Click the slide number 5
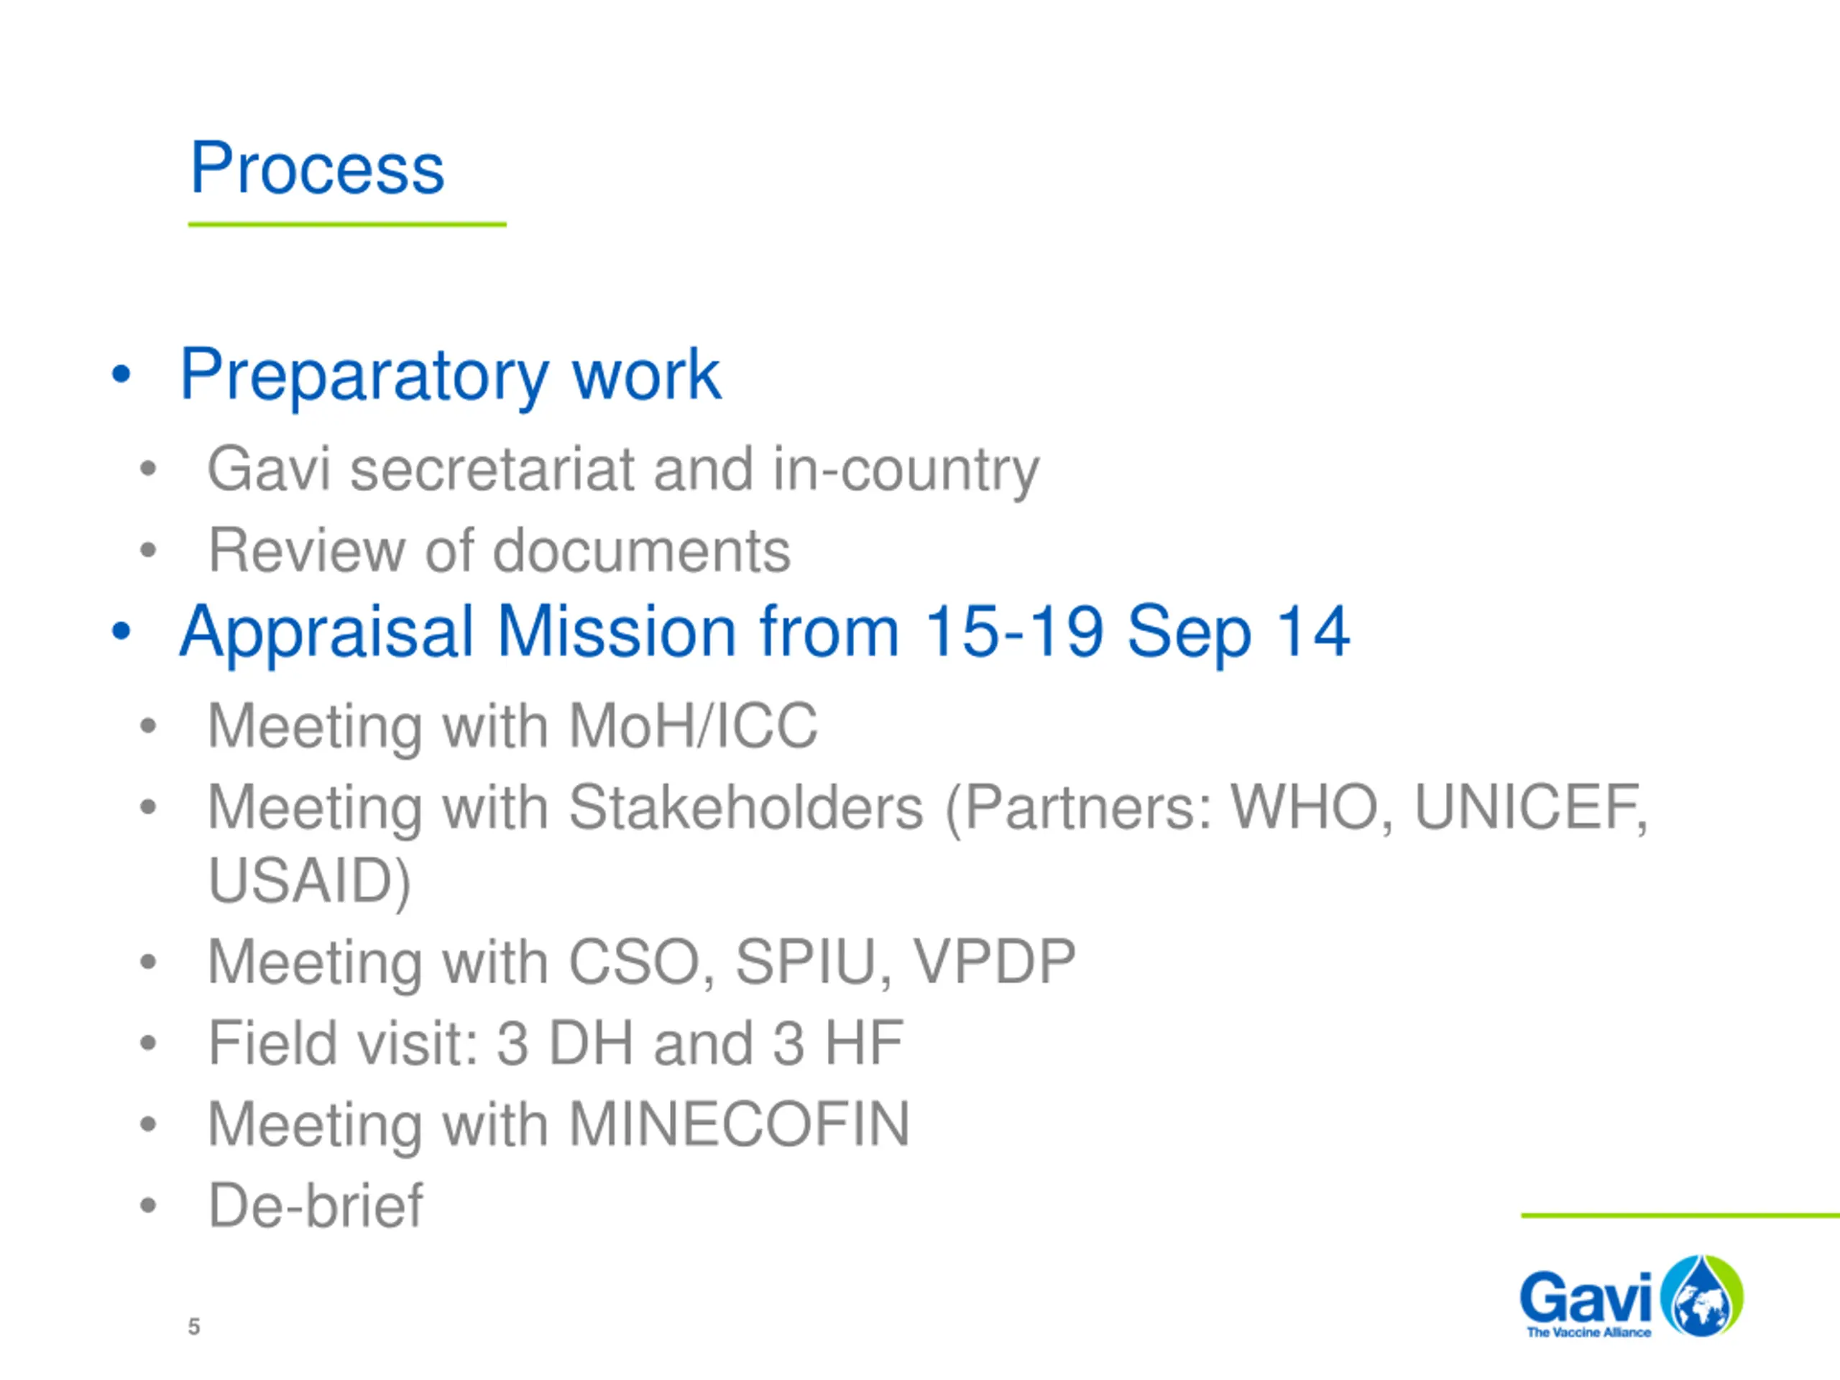Screen dimensions: 1840x1380 [194, 1326]
